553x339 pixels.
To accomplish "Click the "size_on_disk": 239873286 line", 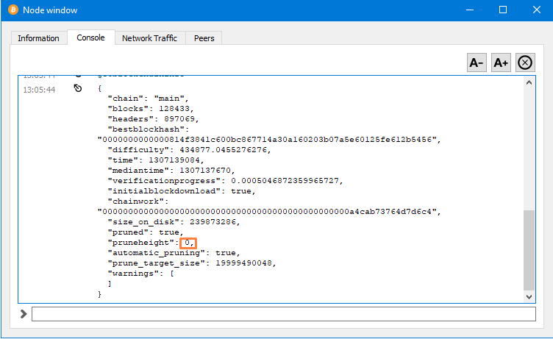I will (174, 222).
